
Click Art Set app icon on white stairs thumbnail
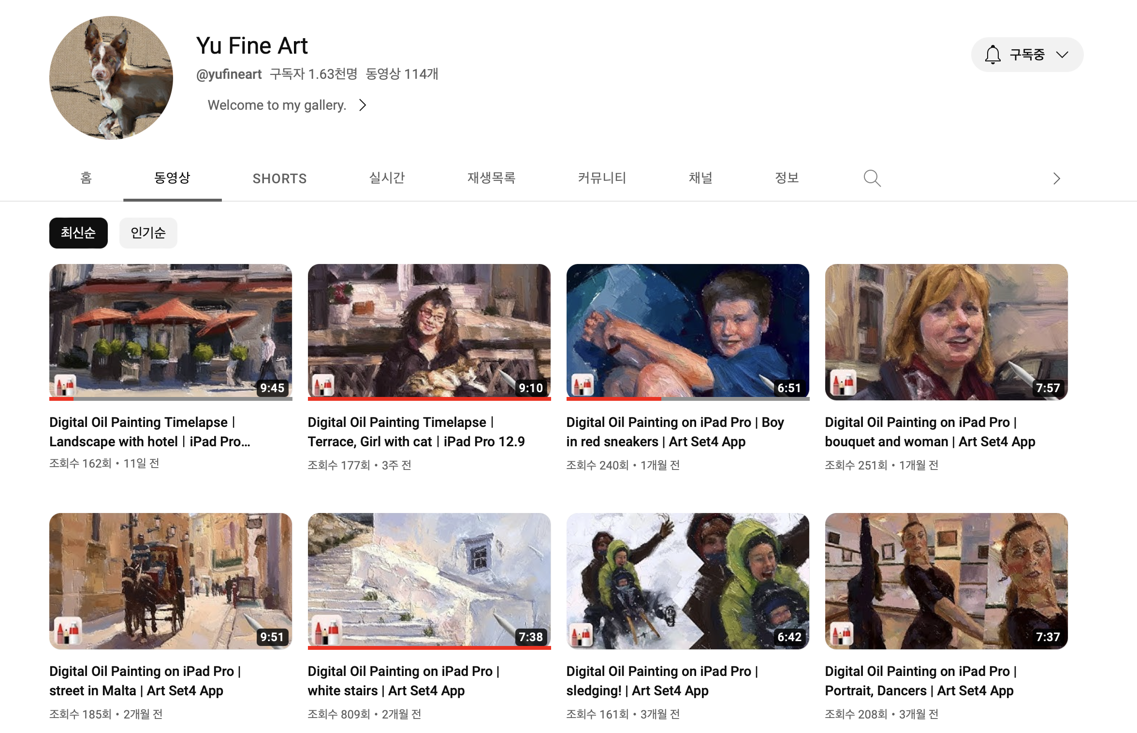click(326, 631)
